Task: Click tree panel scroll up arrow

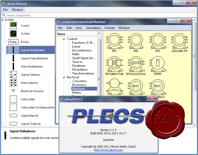Action: [99, 33]
